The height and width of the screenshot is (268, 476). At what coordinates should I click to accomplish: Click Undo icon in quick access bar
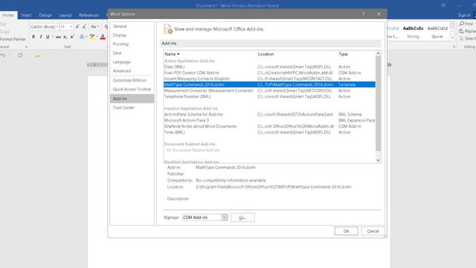[x=3, y=56]
